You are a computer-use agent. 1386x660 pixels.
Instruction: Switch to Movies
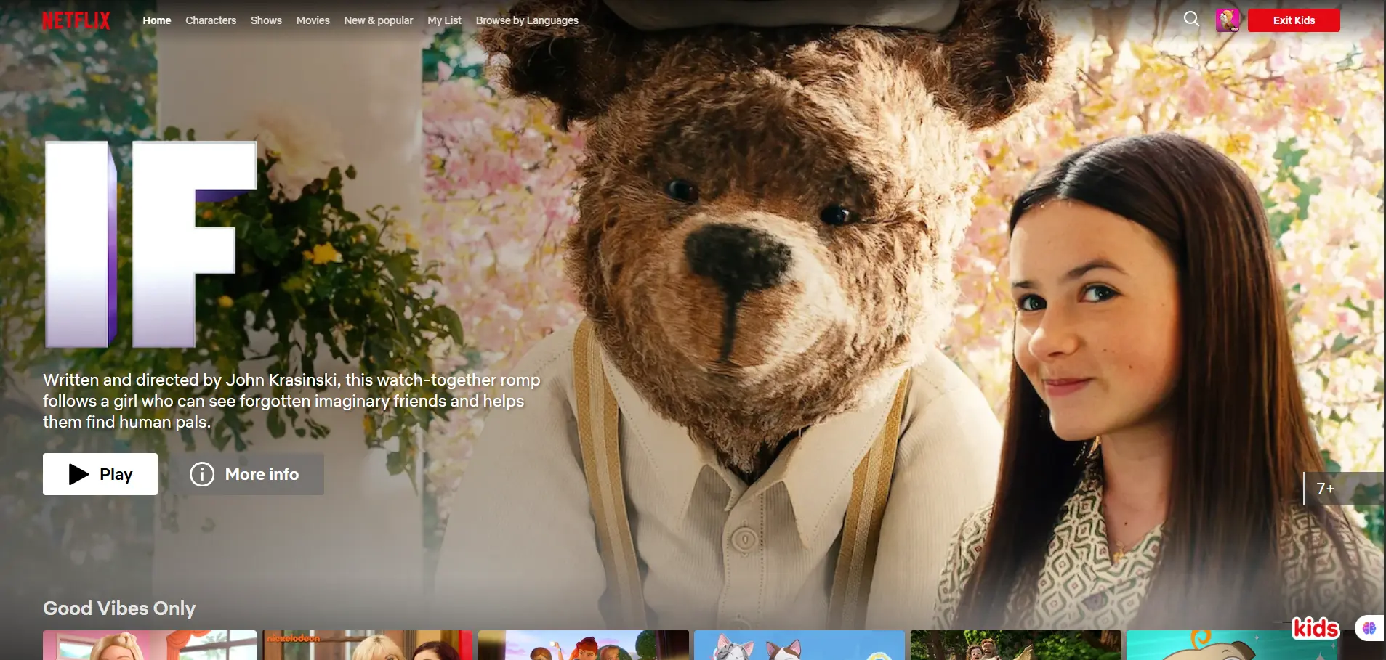tap(313, 20)
